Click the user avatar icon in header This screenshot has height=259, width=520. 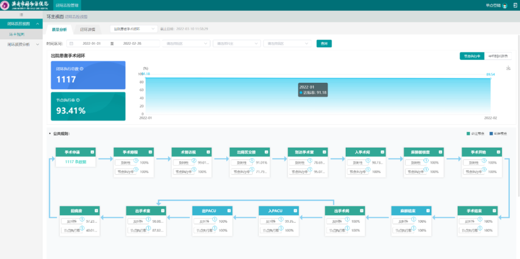click(x=505, y=5)
